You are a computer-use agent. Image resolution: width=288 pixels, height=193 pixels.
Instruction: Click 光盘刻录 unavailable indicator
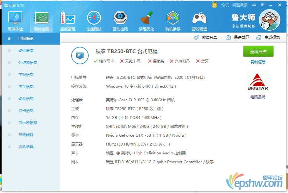pyautogui.click(x=180, y=61)
